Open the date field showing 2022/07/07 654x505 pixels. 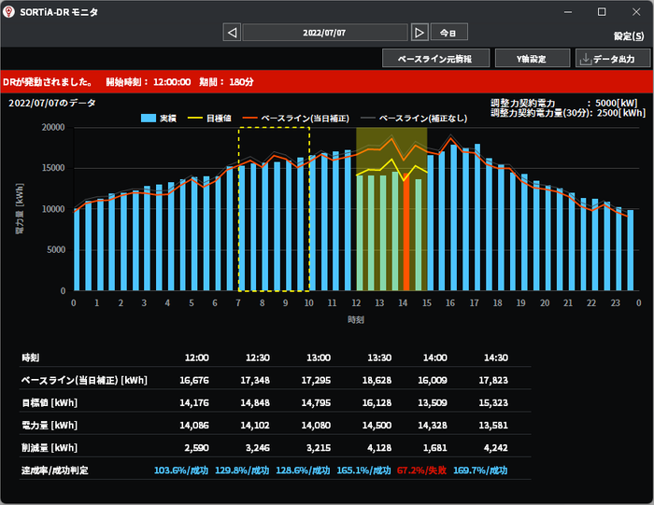325,33
